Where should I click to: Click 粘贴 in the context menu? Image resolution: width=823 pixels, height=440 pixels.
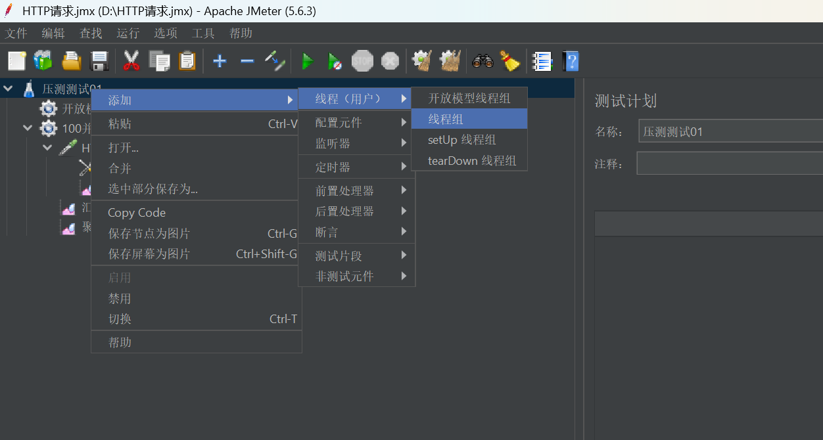click(x=196, y=123)
